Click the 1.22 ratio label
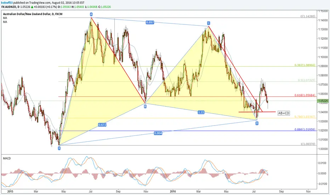Viewport: 330px width, 195px height. [x=201, y=112]
